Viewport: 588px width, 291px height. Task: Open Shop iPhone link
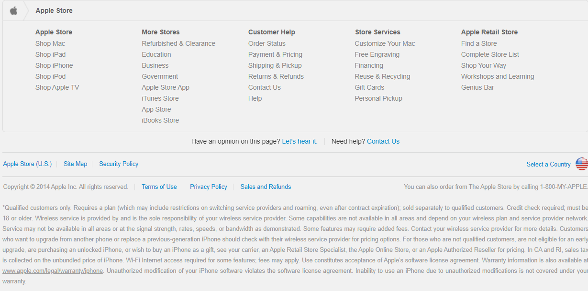[x=54, y=65]
